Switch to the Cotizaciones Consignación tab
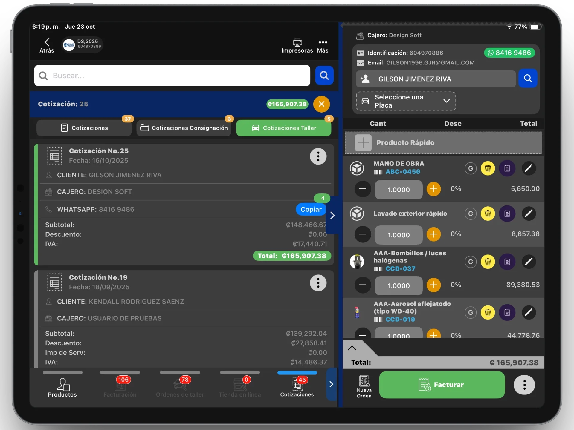The image size is (574, 430). click(x=184, y=128)
